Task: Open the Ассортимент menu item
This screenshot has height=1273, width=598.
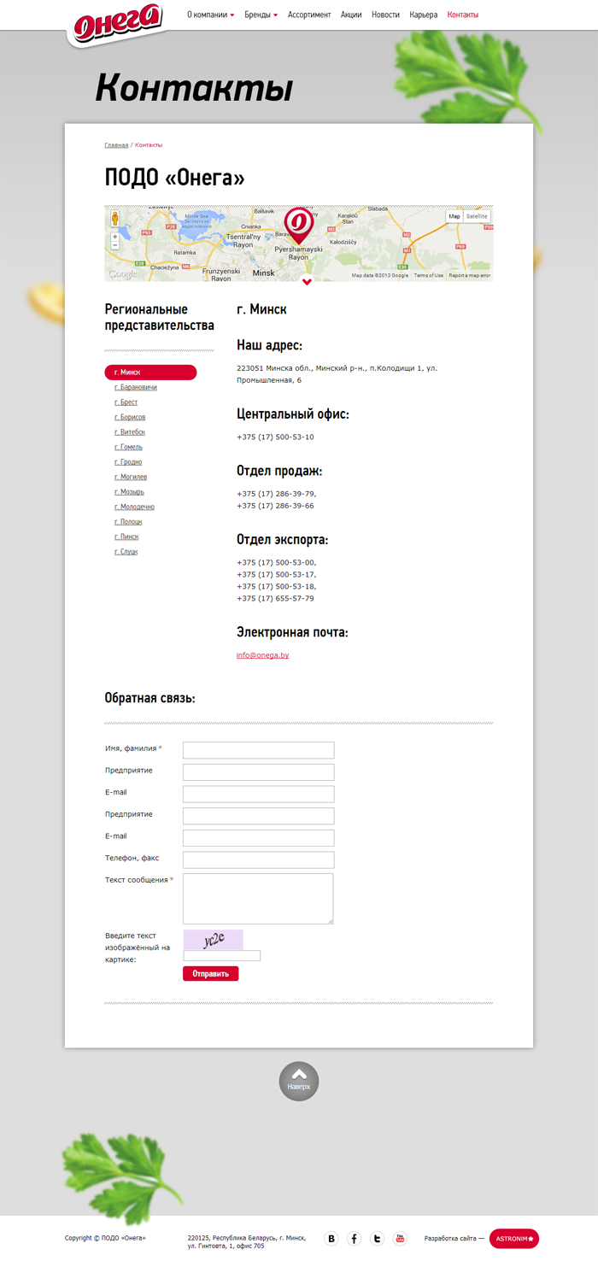Action: coord(309,15)
